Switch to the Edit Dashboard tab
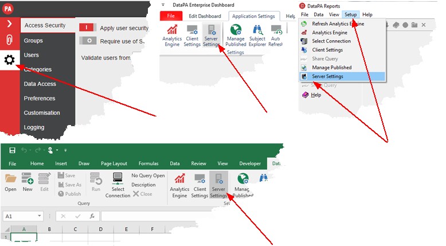 [x=205, y=16]
